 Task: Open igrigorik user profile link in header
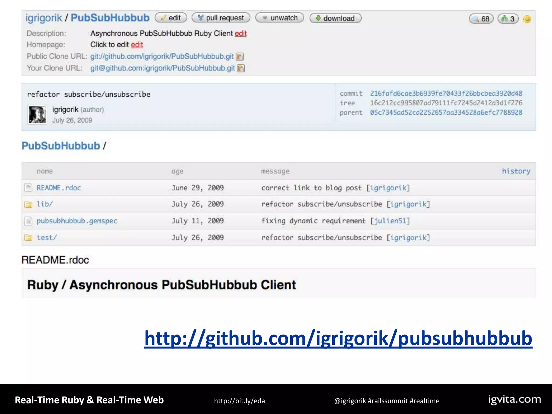[44, 18]
